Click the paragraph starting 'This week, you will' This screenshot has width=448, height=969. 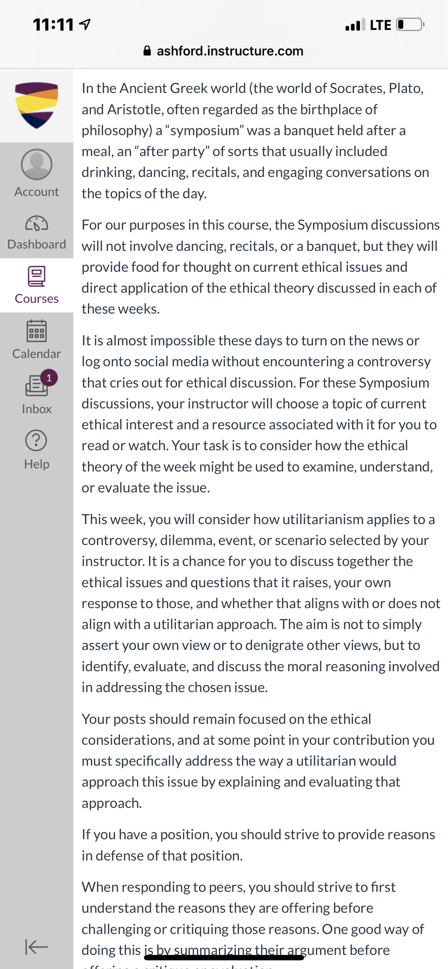[x=260, y=603]
